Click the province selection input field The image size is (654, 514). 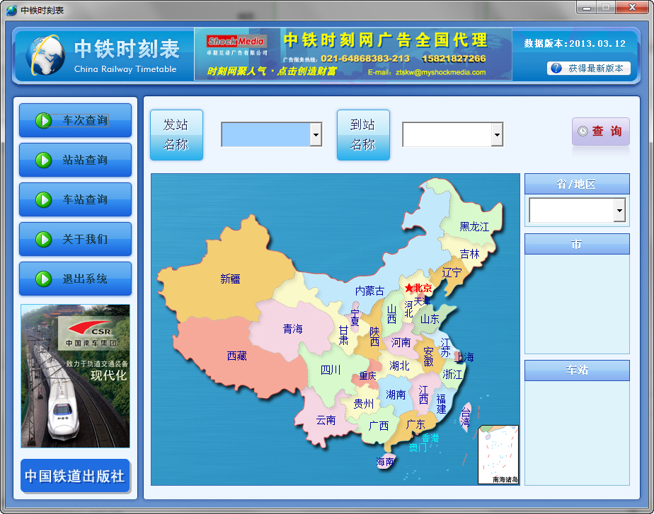click(572, 211)
